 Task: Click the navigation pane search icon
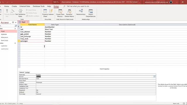[16, 26]
